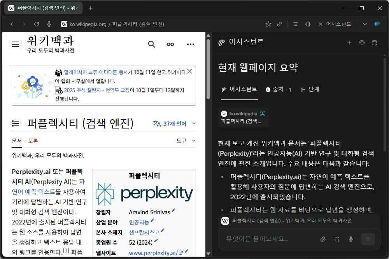This screenshot has height=259, width=389.
Task: Open Wikipedia user menu three dots
Action: 191,44
